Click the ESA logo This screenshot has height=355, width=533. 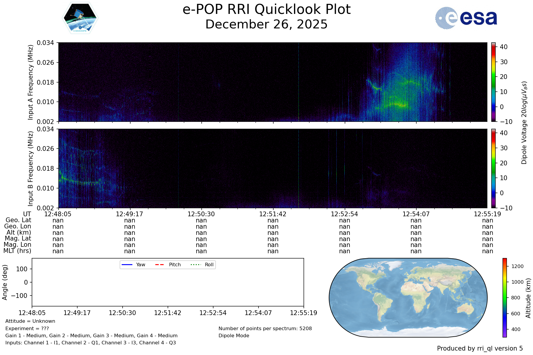tap(466, 18)
